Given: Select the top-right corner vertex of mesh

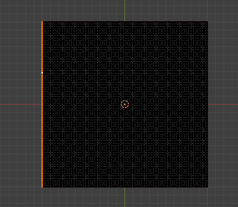Looking at the screenshot, I should [x=208, y=22].
